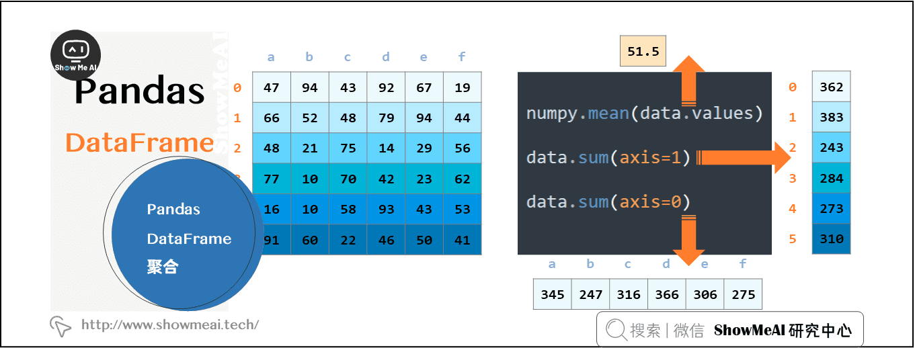Select cell value 62 in the main table
The height and width of the screenshot is (348, 915).
[x=463, y=179]
